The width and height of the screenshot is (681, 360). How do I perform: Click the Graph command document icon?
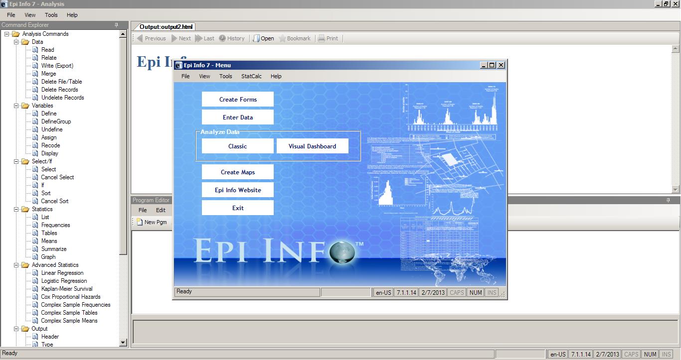point(35,257)
